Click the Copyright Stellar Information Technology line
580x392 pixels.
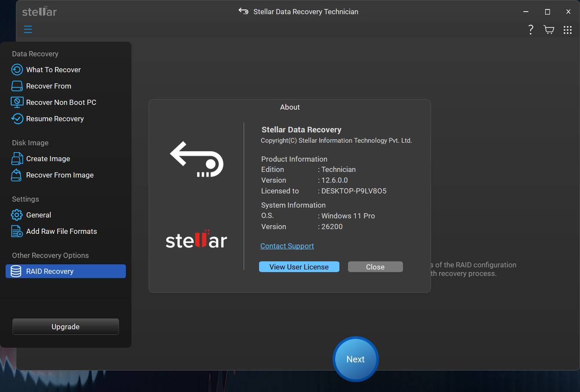(336, 141)
